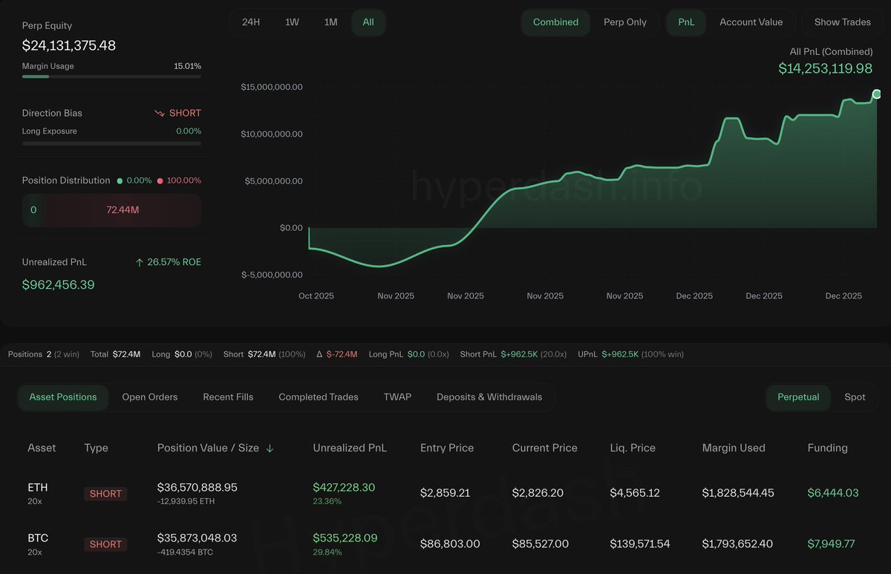Screen dimensions: 891x574
Task: Click the Show Trades button
Action: point(842,22)
